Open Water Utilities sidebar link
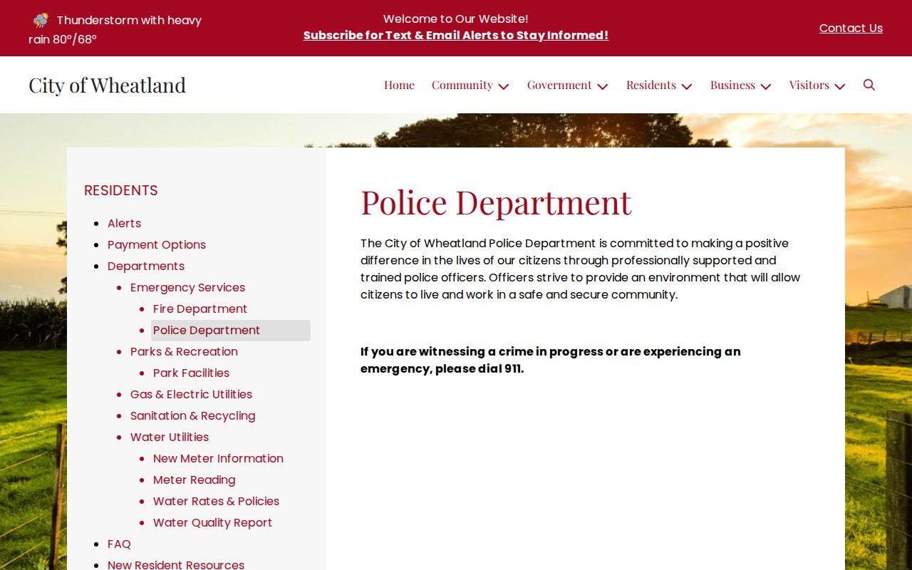Image resolution: width=912 pixels, height=570 pixels. pos(170,437)
